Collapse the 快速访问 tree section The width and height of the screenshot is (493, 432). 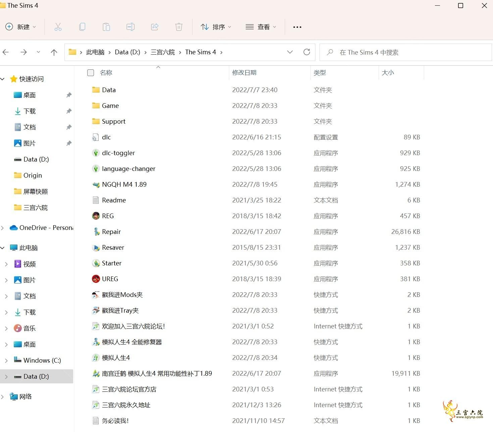(3, 79)
